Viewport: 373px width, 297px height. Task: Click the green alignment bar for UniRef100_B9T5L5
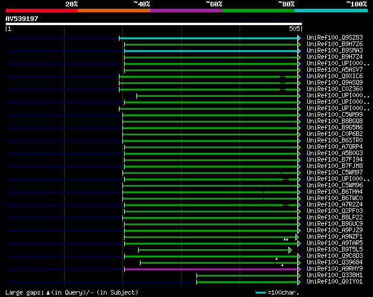point(213,250)
